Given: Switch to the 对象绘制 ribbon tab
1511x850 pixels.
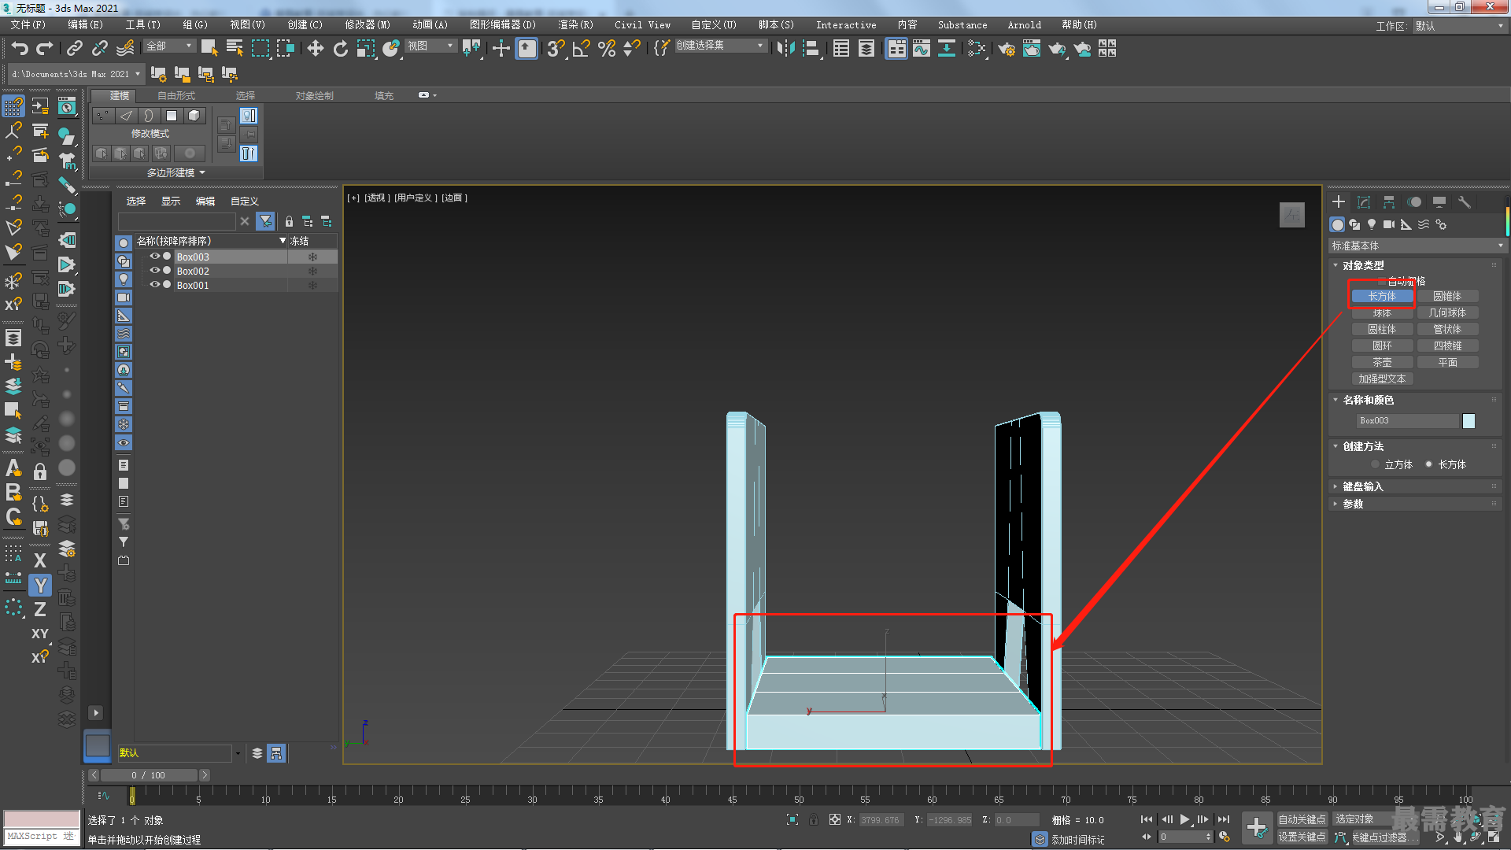Looking at the screenshot, I should pos(315,96).
